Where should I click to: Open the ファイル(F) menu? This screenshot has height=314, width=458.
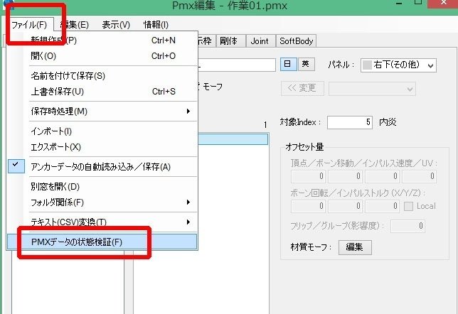tap(29, 25)
